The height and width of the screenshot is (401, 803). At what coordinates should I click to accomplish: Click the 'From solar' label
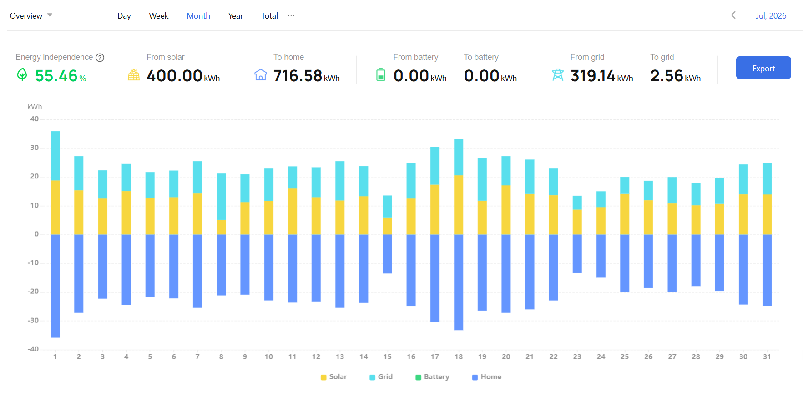166,57
